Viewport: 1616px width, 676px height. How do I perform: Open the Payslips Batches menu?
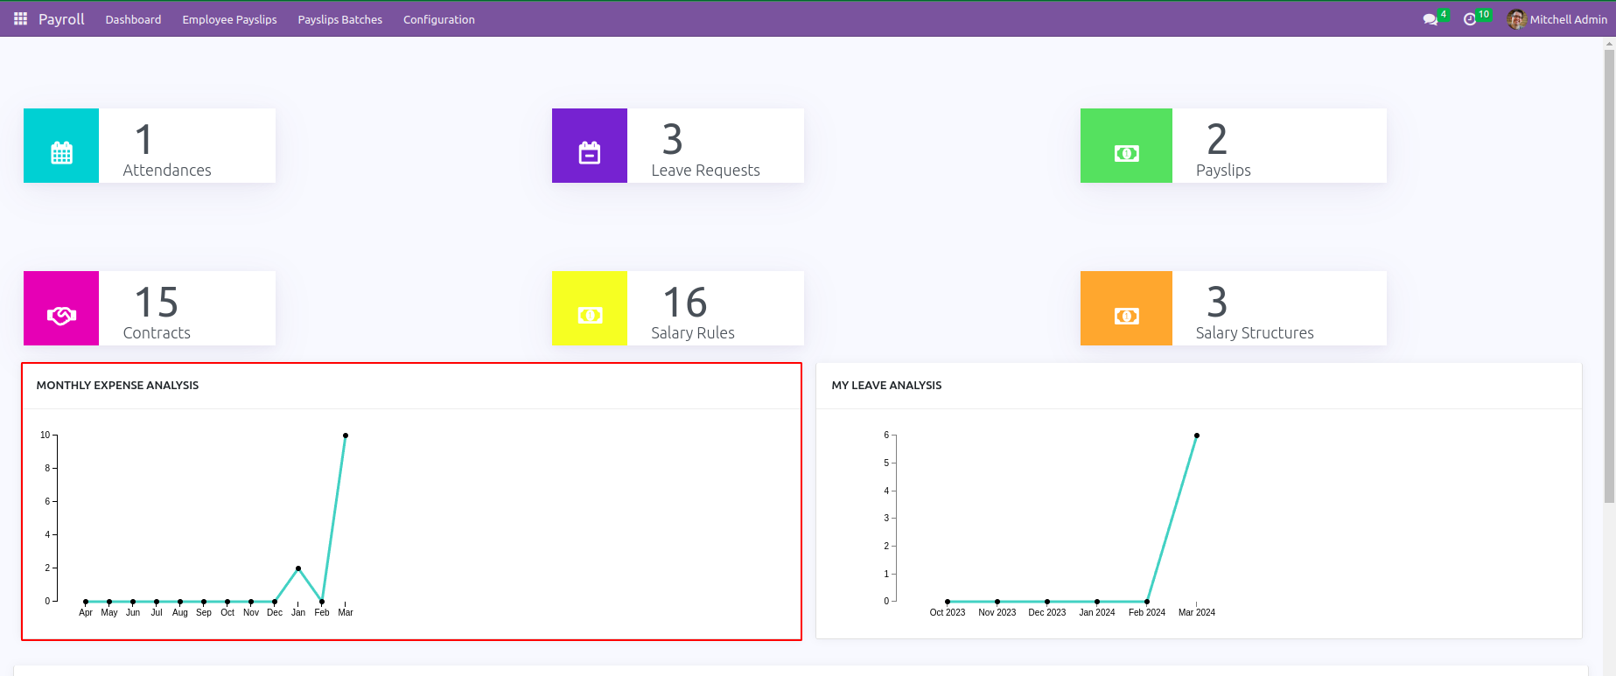pyautogui.click(x=339, y=19)
